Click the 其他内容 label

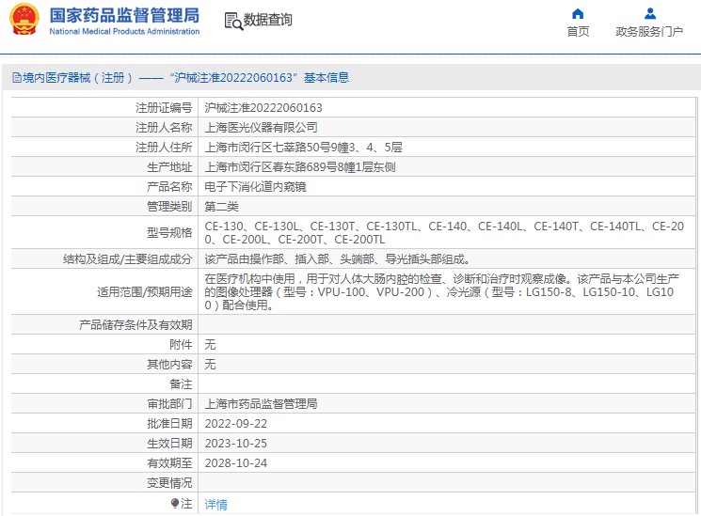pos(169,364)
